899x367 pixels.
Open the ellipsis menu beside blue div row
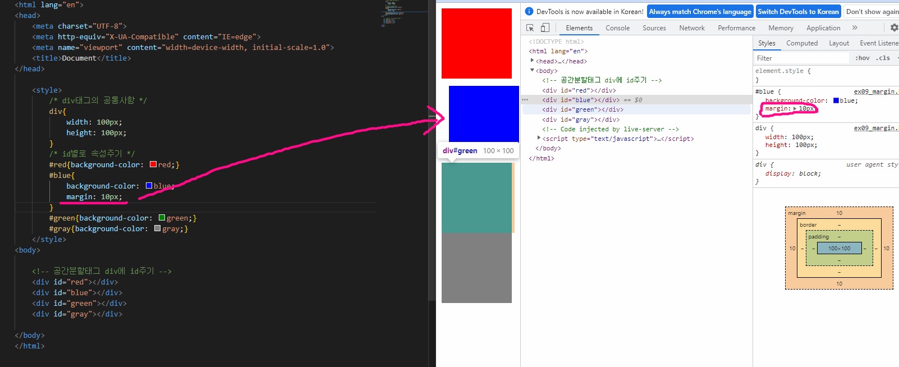(x=525, y=100)
